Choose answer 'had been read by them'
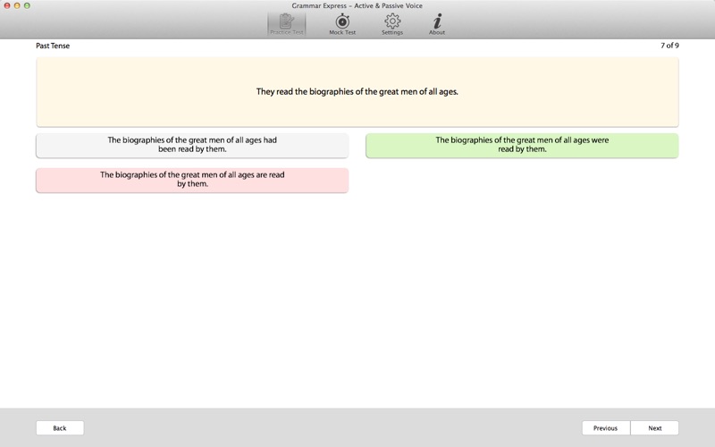 click(x=192, y=146)
